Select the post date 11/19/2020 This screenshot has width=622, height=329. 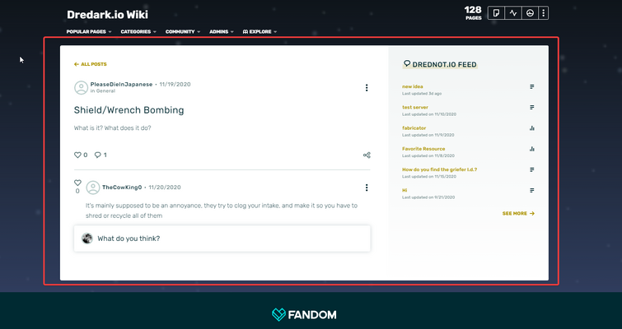tap(175, 85)
